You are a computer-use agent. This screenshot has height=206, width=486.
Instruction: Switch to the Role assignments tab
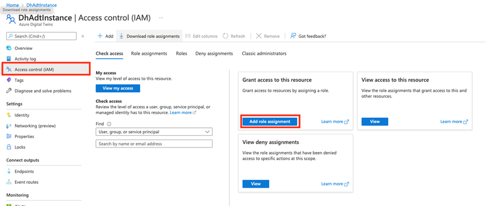point(149,53)
